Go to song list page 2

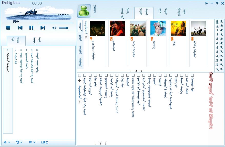[100, 143]
